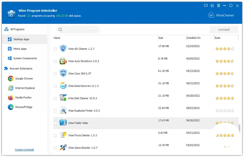Click the Wise Program Uninstaller trash logo
This screenshot has width=244, height=157.
(11, 14)
